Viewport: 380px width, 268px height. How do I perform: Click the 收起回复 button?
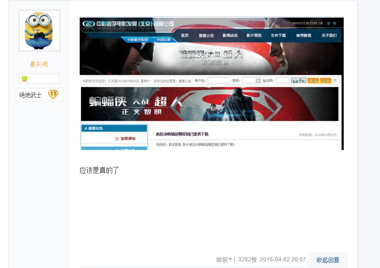pyautogui.click(x=328, y=260)
